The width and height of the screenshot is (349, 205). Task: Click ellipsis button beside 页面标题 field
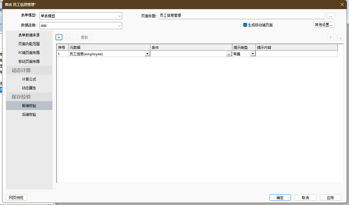click(x=330, y=16)
